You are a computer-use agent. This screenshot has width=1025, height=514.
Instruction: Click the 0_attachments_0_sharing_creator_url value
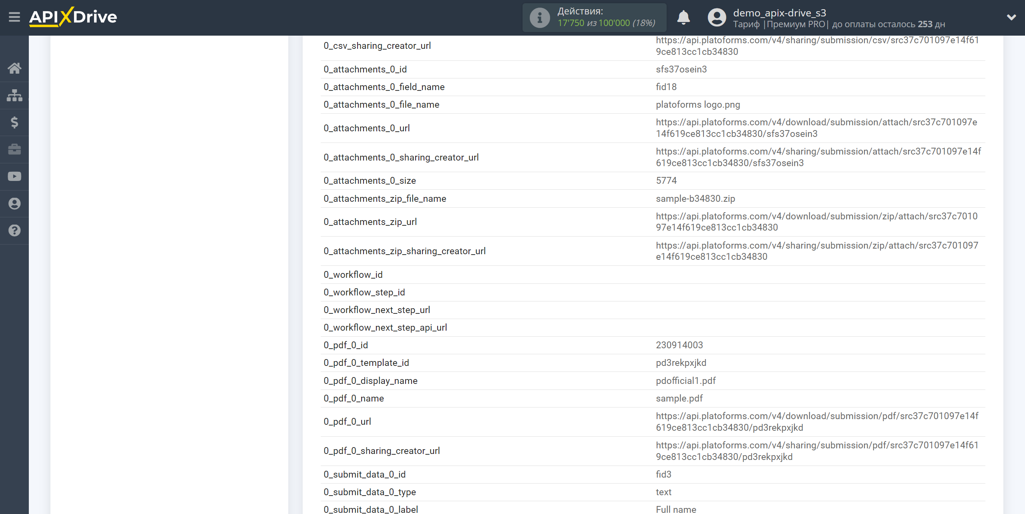click(818, 157)
